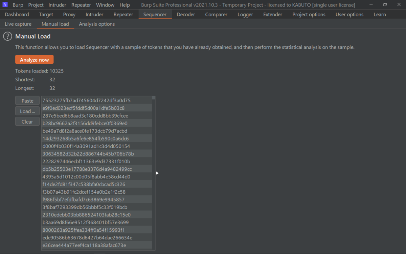Open the Help menu

coord(125,5)
